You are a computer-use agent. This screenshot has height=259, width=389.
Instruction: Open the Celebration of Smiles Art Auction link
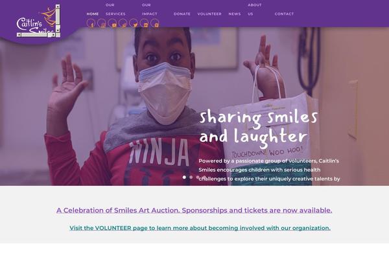click(194, 210)
